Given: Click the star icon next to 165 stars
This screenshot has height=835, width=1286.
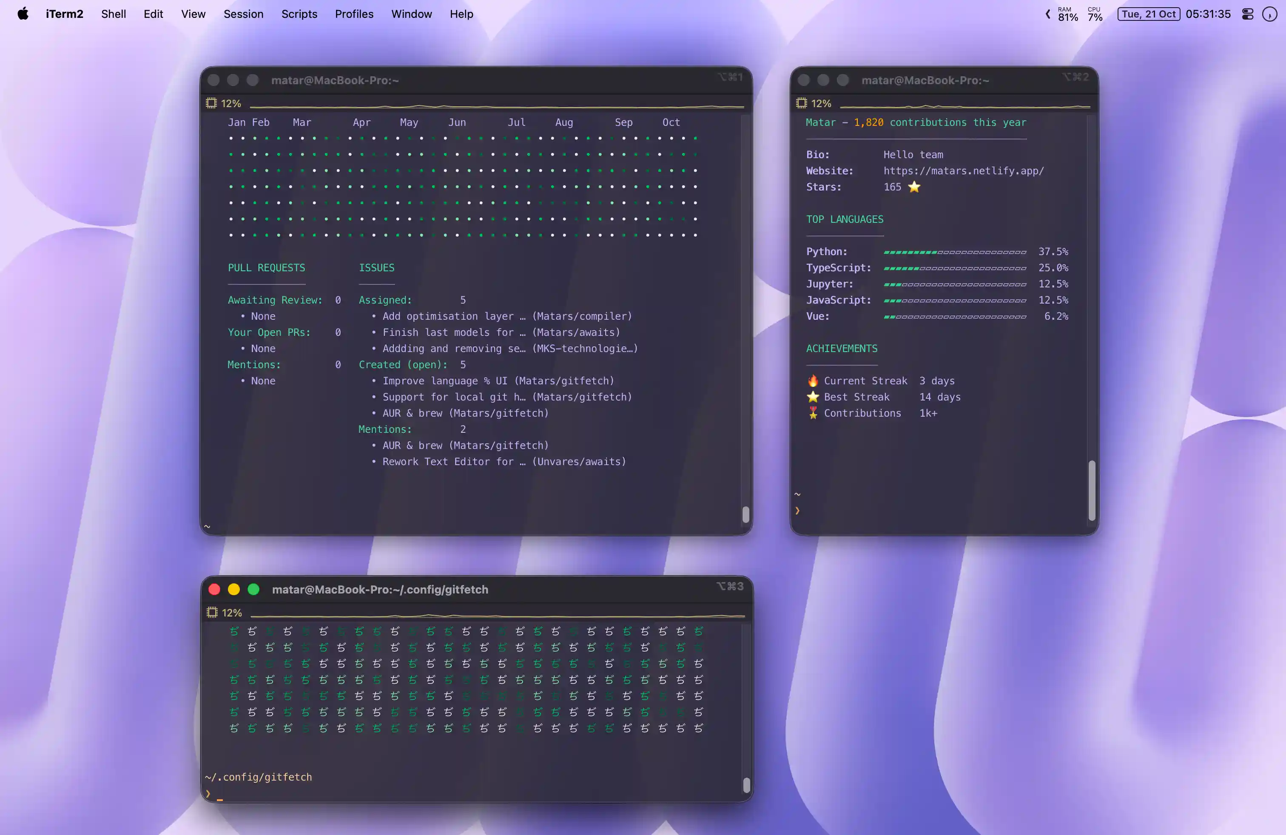Looking at the screenshot, I should 914,187.
